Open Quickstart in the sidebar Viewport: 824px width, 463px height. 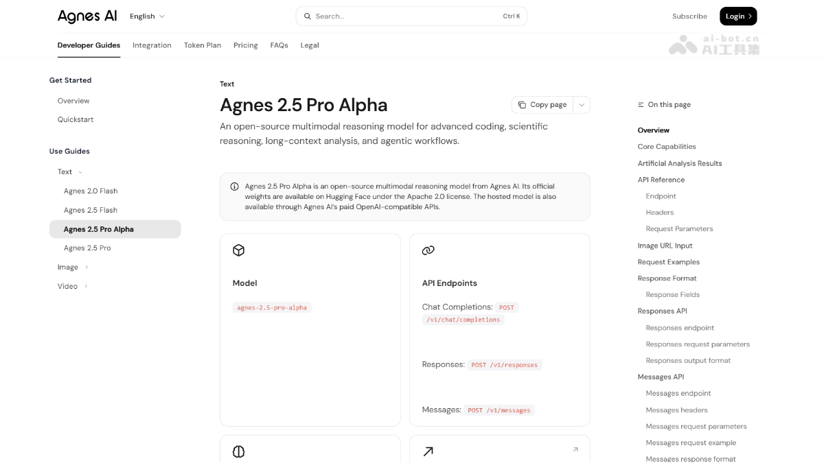tap(76, 119)
